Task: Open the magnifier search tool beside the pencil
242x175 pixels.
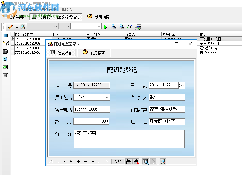Action: pos(22,27)
